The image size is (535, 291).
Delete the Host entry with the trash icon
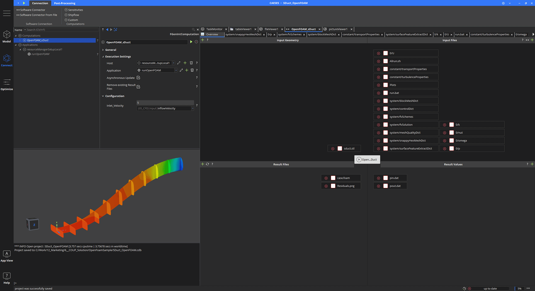[x=191, y=63]
